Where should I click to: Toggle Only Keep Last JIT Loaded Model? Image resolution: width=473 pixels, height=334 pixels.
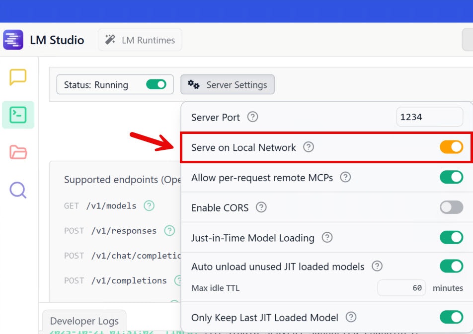451,317
